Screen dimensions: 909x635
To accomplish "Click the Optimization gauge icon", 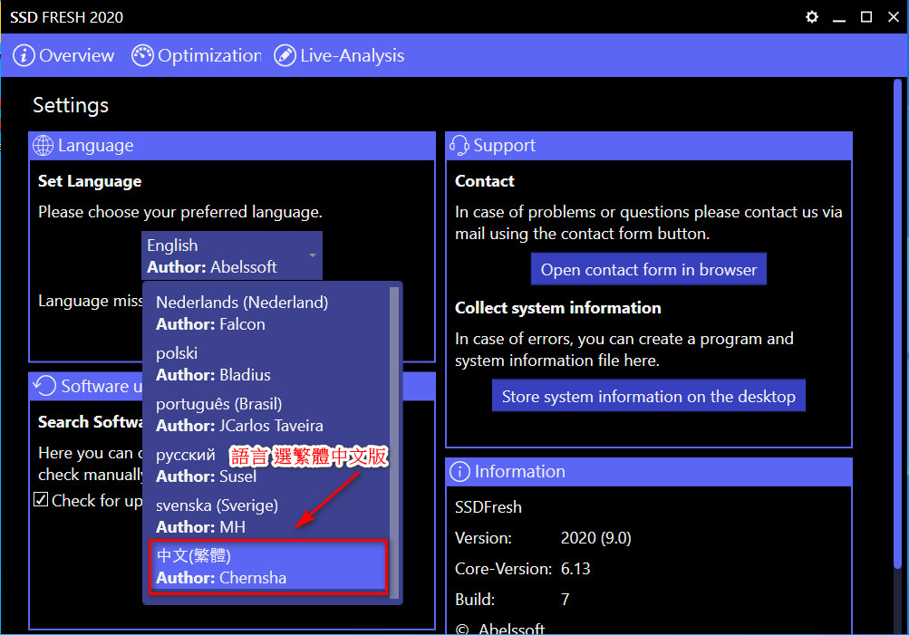I will tap(142, 55).
